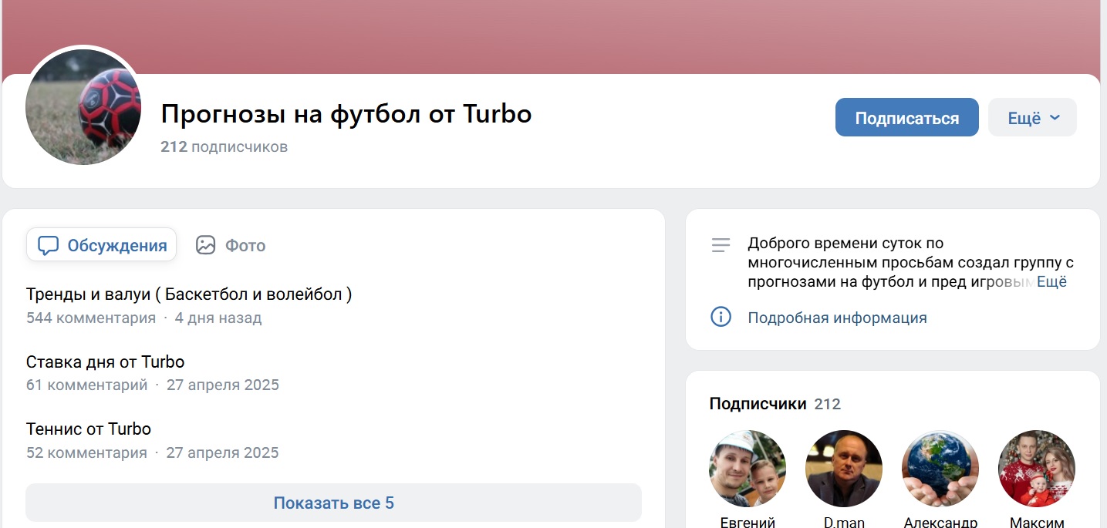Open Тренды и валуи discussion topic
This screenshot has width=1107, height=528.
[189, 294]
